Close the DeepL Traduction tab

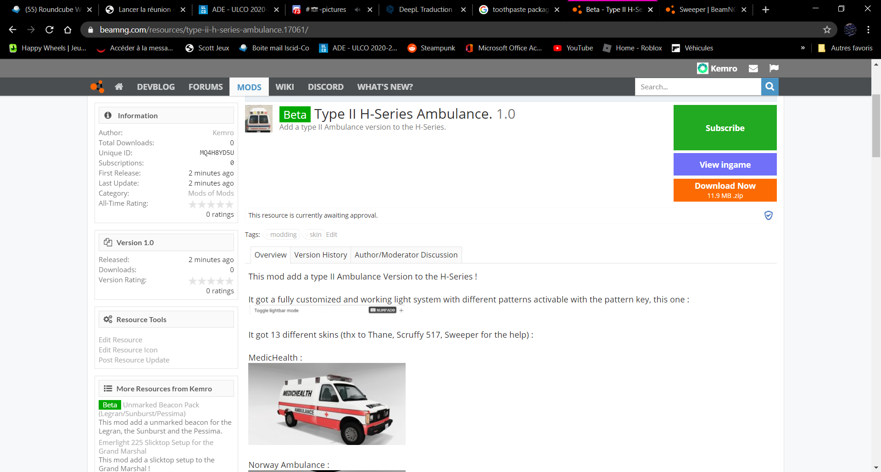tap(463, 10)
